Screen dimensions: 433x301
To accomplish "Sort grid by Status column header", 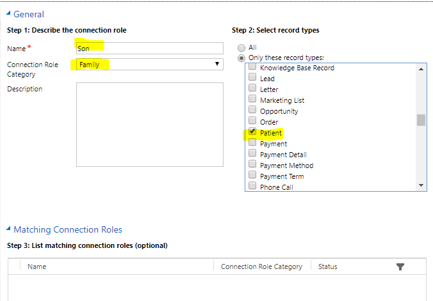I will [x=328, y=266].
